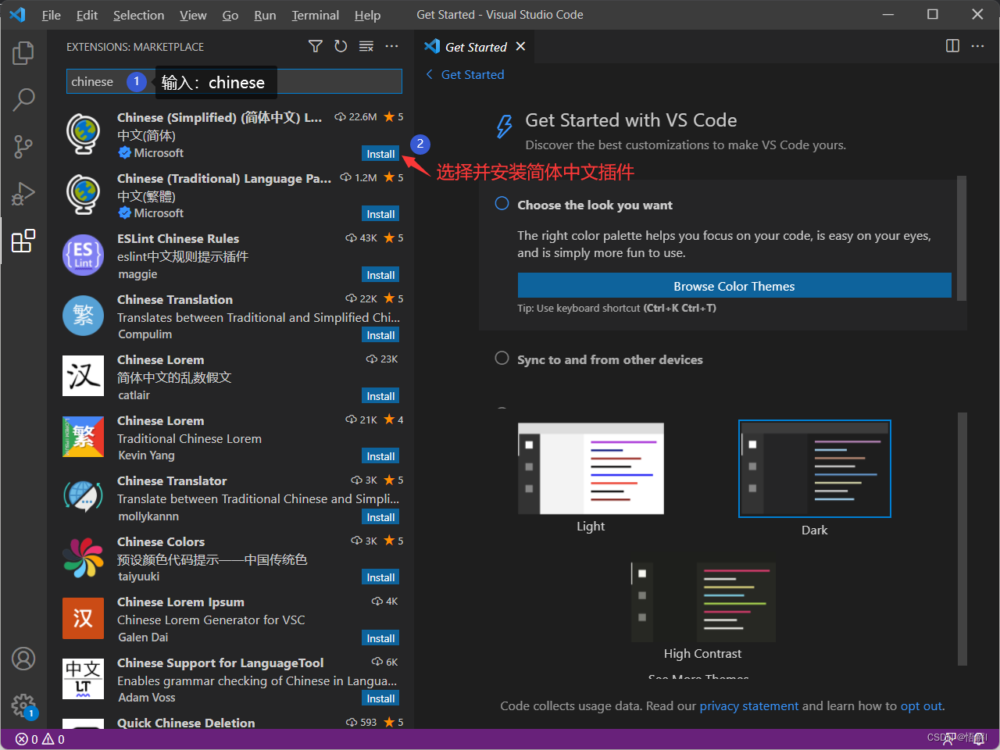This screenshot has width=1000, height=750.
Task: Select the Extensions view icon
Action: [x=23, y=241]
